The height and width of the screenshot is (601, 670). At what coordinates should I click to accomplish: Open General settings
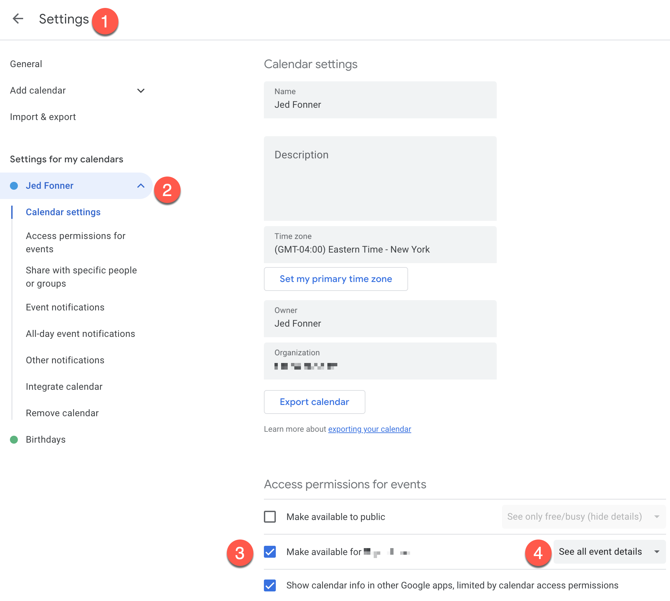click(x=26, y=64)
